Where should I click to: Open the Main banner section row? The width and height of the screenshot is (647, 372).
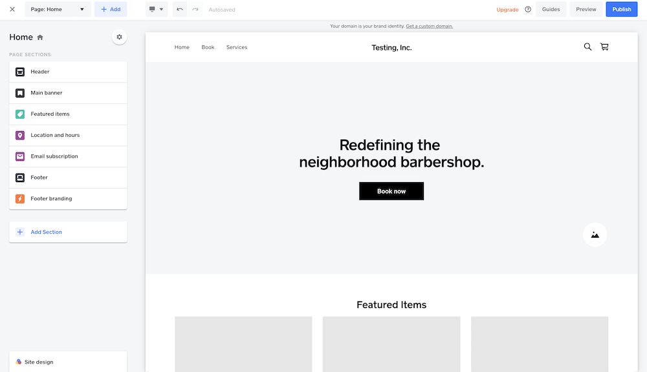coord(68,93)
